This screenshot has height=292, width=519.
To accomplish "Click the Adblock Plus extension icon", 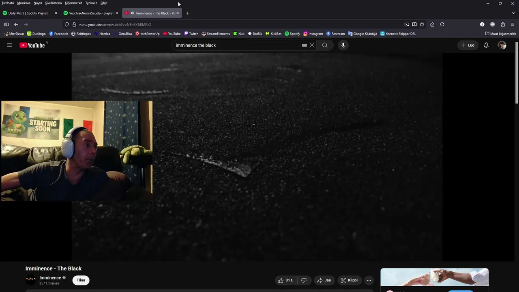I will pos(492,24).
